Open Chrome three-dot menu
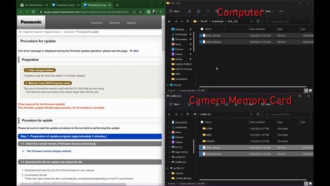The image size is (330, 186). pyautogui.click(x=160, y=12)
